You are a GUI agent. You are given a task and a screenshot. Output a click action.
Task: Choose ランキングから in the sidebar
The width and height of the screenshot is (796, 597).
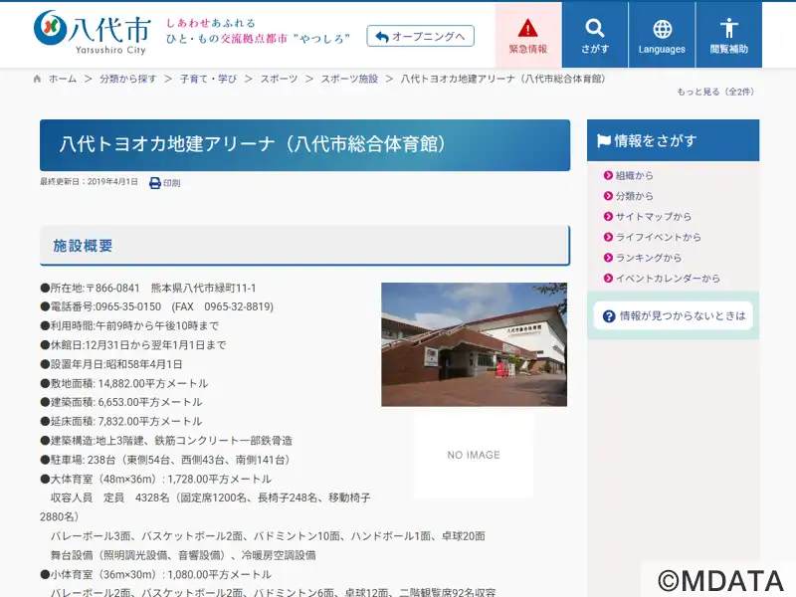649,258
